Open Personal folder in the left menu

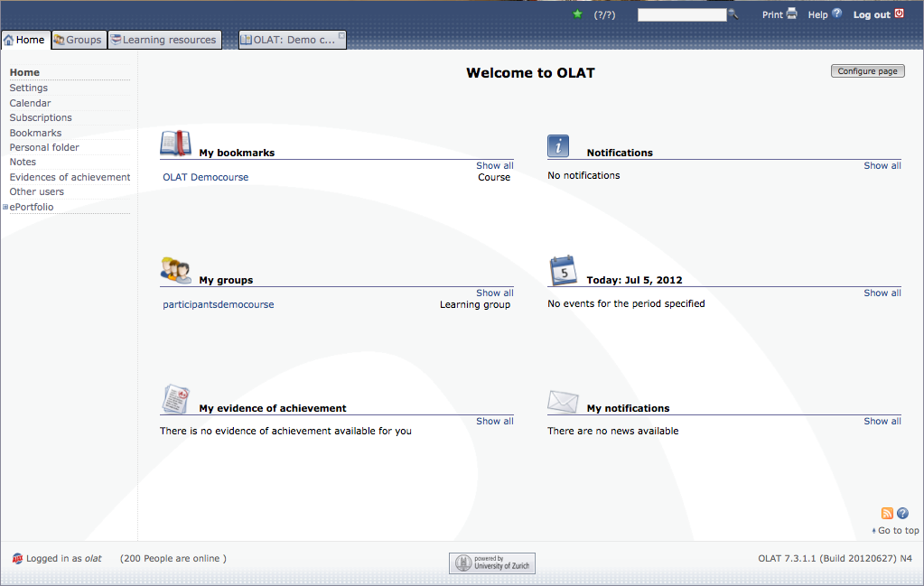pos(44,147)
